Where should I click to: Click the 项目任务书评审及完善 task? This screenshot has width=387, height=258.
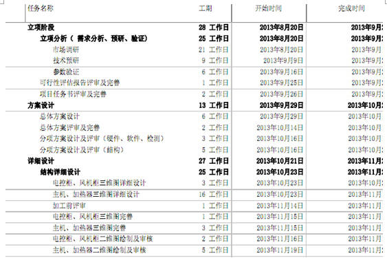(73, 94)
